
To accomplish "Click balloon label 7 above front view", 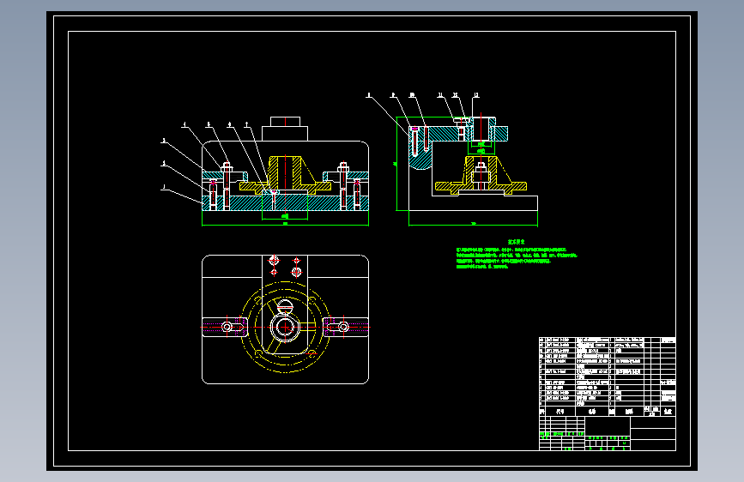I will click(247, 124).
